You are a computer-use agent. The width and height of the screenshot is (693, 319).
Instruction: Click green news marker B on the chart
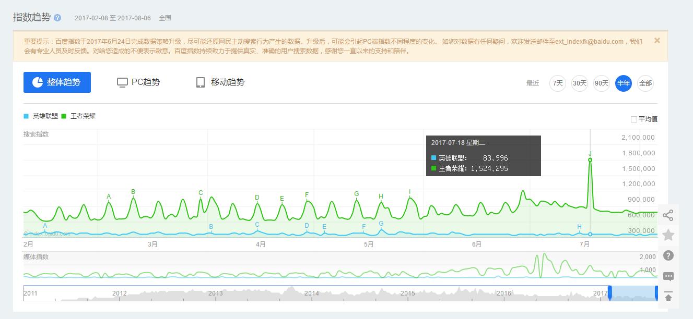[133, 192]
